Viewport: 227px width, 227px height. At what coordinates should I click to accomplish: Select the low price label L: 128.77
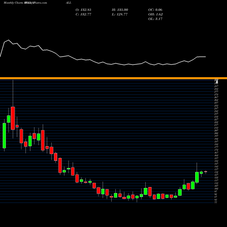[x=120, y=15]
